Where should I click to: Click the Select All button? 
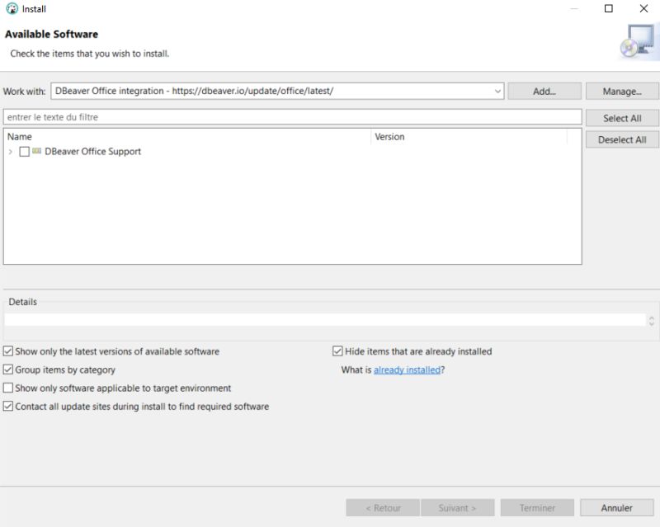pos(622,118)
